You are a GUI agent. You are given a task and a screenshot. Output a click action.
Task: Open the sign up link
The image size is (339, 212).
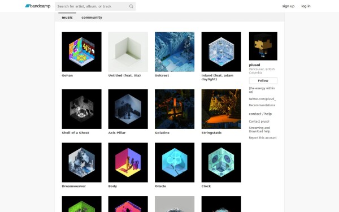(288, 6)
